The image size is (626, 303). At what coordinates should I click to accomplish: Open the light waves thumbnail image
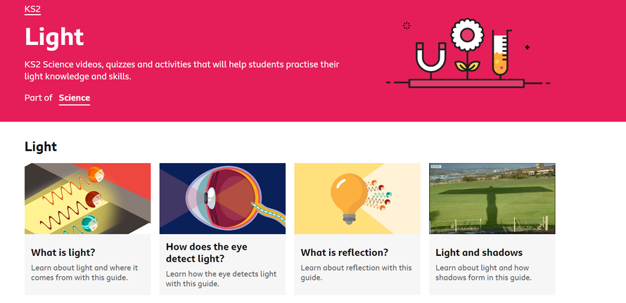pos(87,198)
